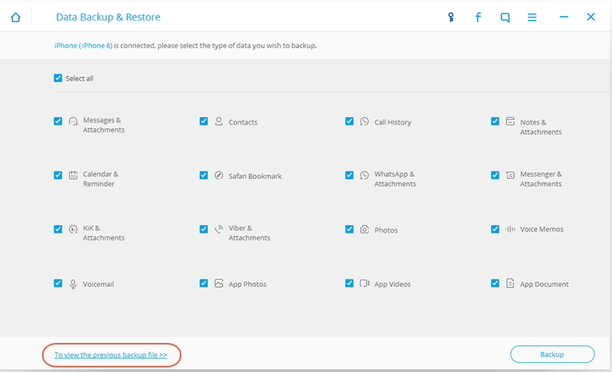Click the 'App Photos' label

click(247, 284)
